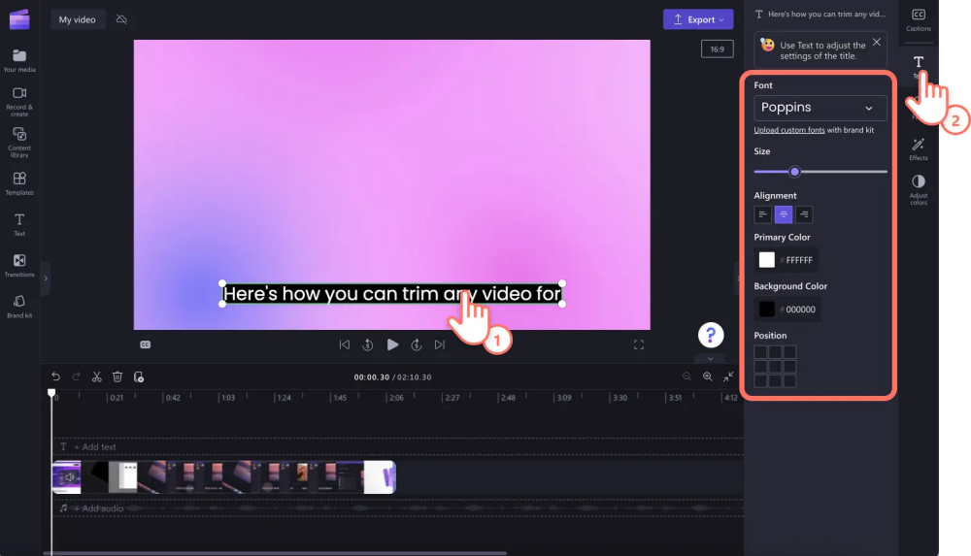This screenshot has width=971, height=556.
Task: Click timeline ruler at 3:09
Action: tap(563, 398)
